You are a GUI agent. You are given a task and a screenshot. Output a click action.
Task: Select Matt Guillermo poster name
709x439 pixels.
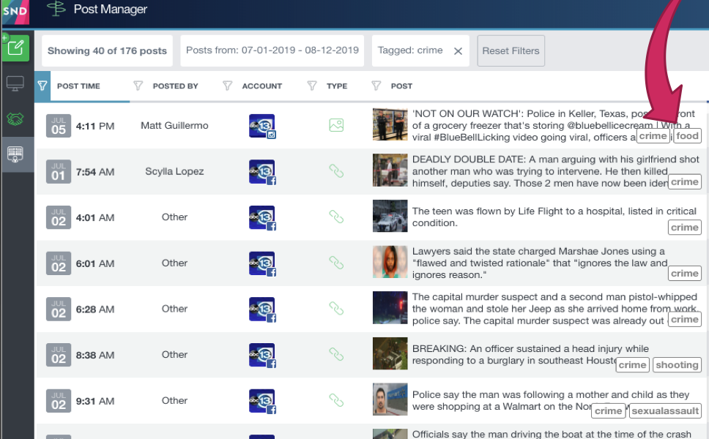pos(174,126)
